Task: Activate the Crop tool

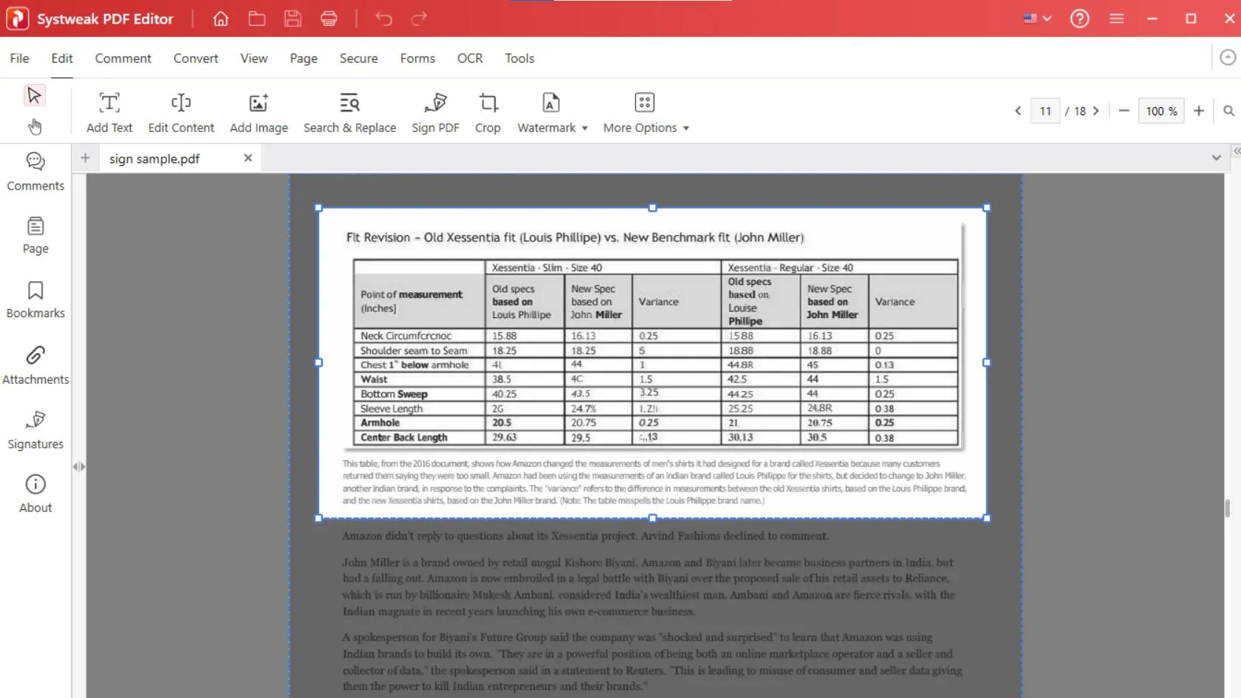Action: click(x=488, y=112)
